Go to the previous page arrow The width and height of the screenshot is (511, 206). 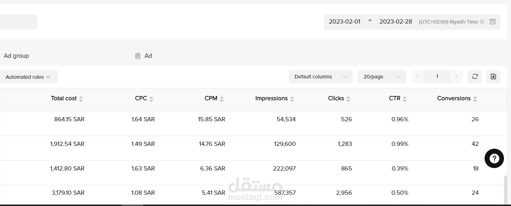coord(417,77)
